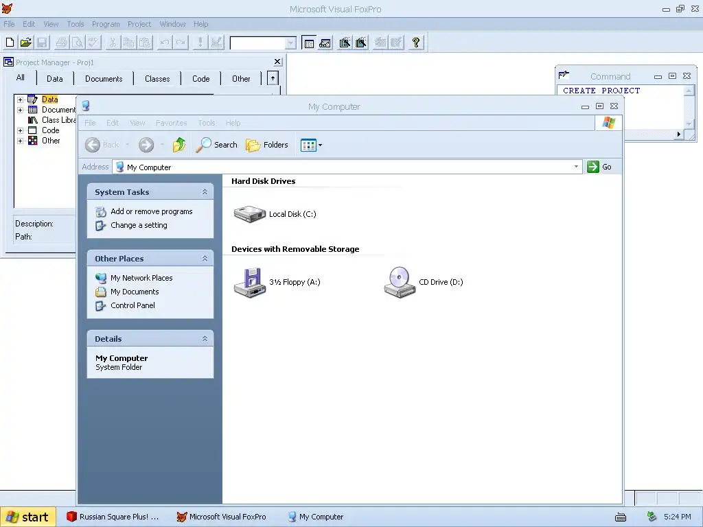Open the FoxPro Project menu
This screenshot has width=703, height=527.
pos(139,24)
